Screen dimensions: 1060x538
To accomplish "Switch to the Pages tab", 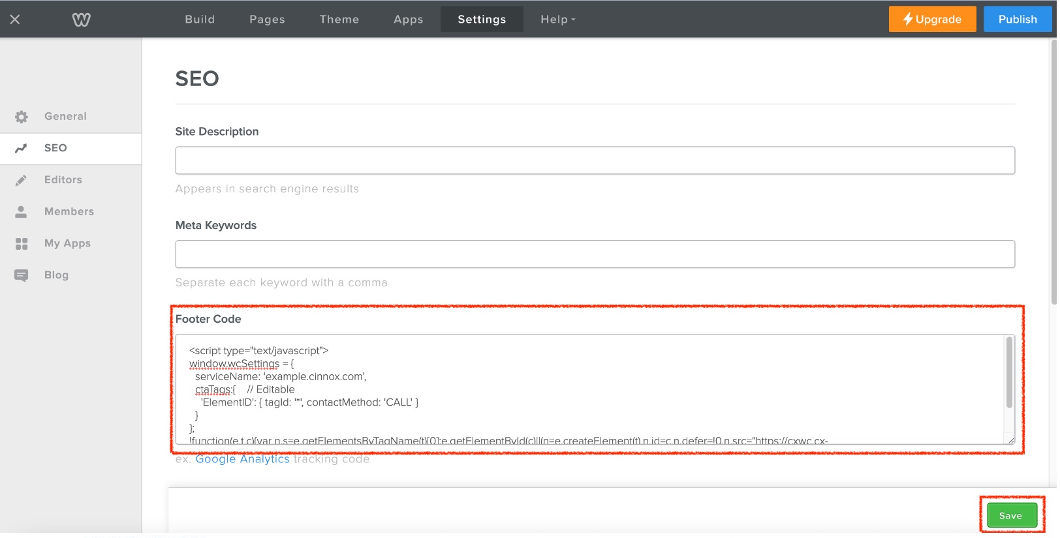I will pyautogui.click(x=267, y=20).
